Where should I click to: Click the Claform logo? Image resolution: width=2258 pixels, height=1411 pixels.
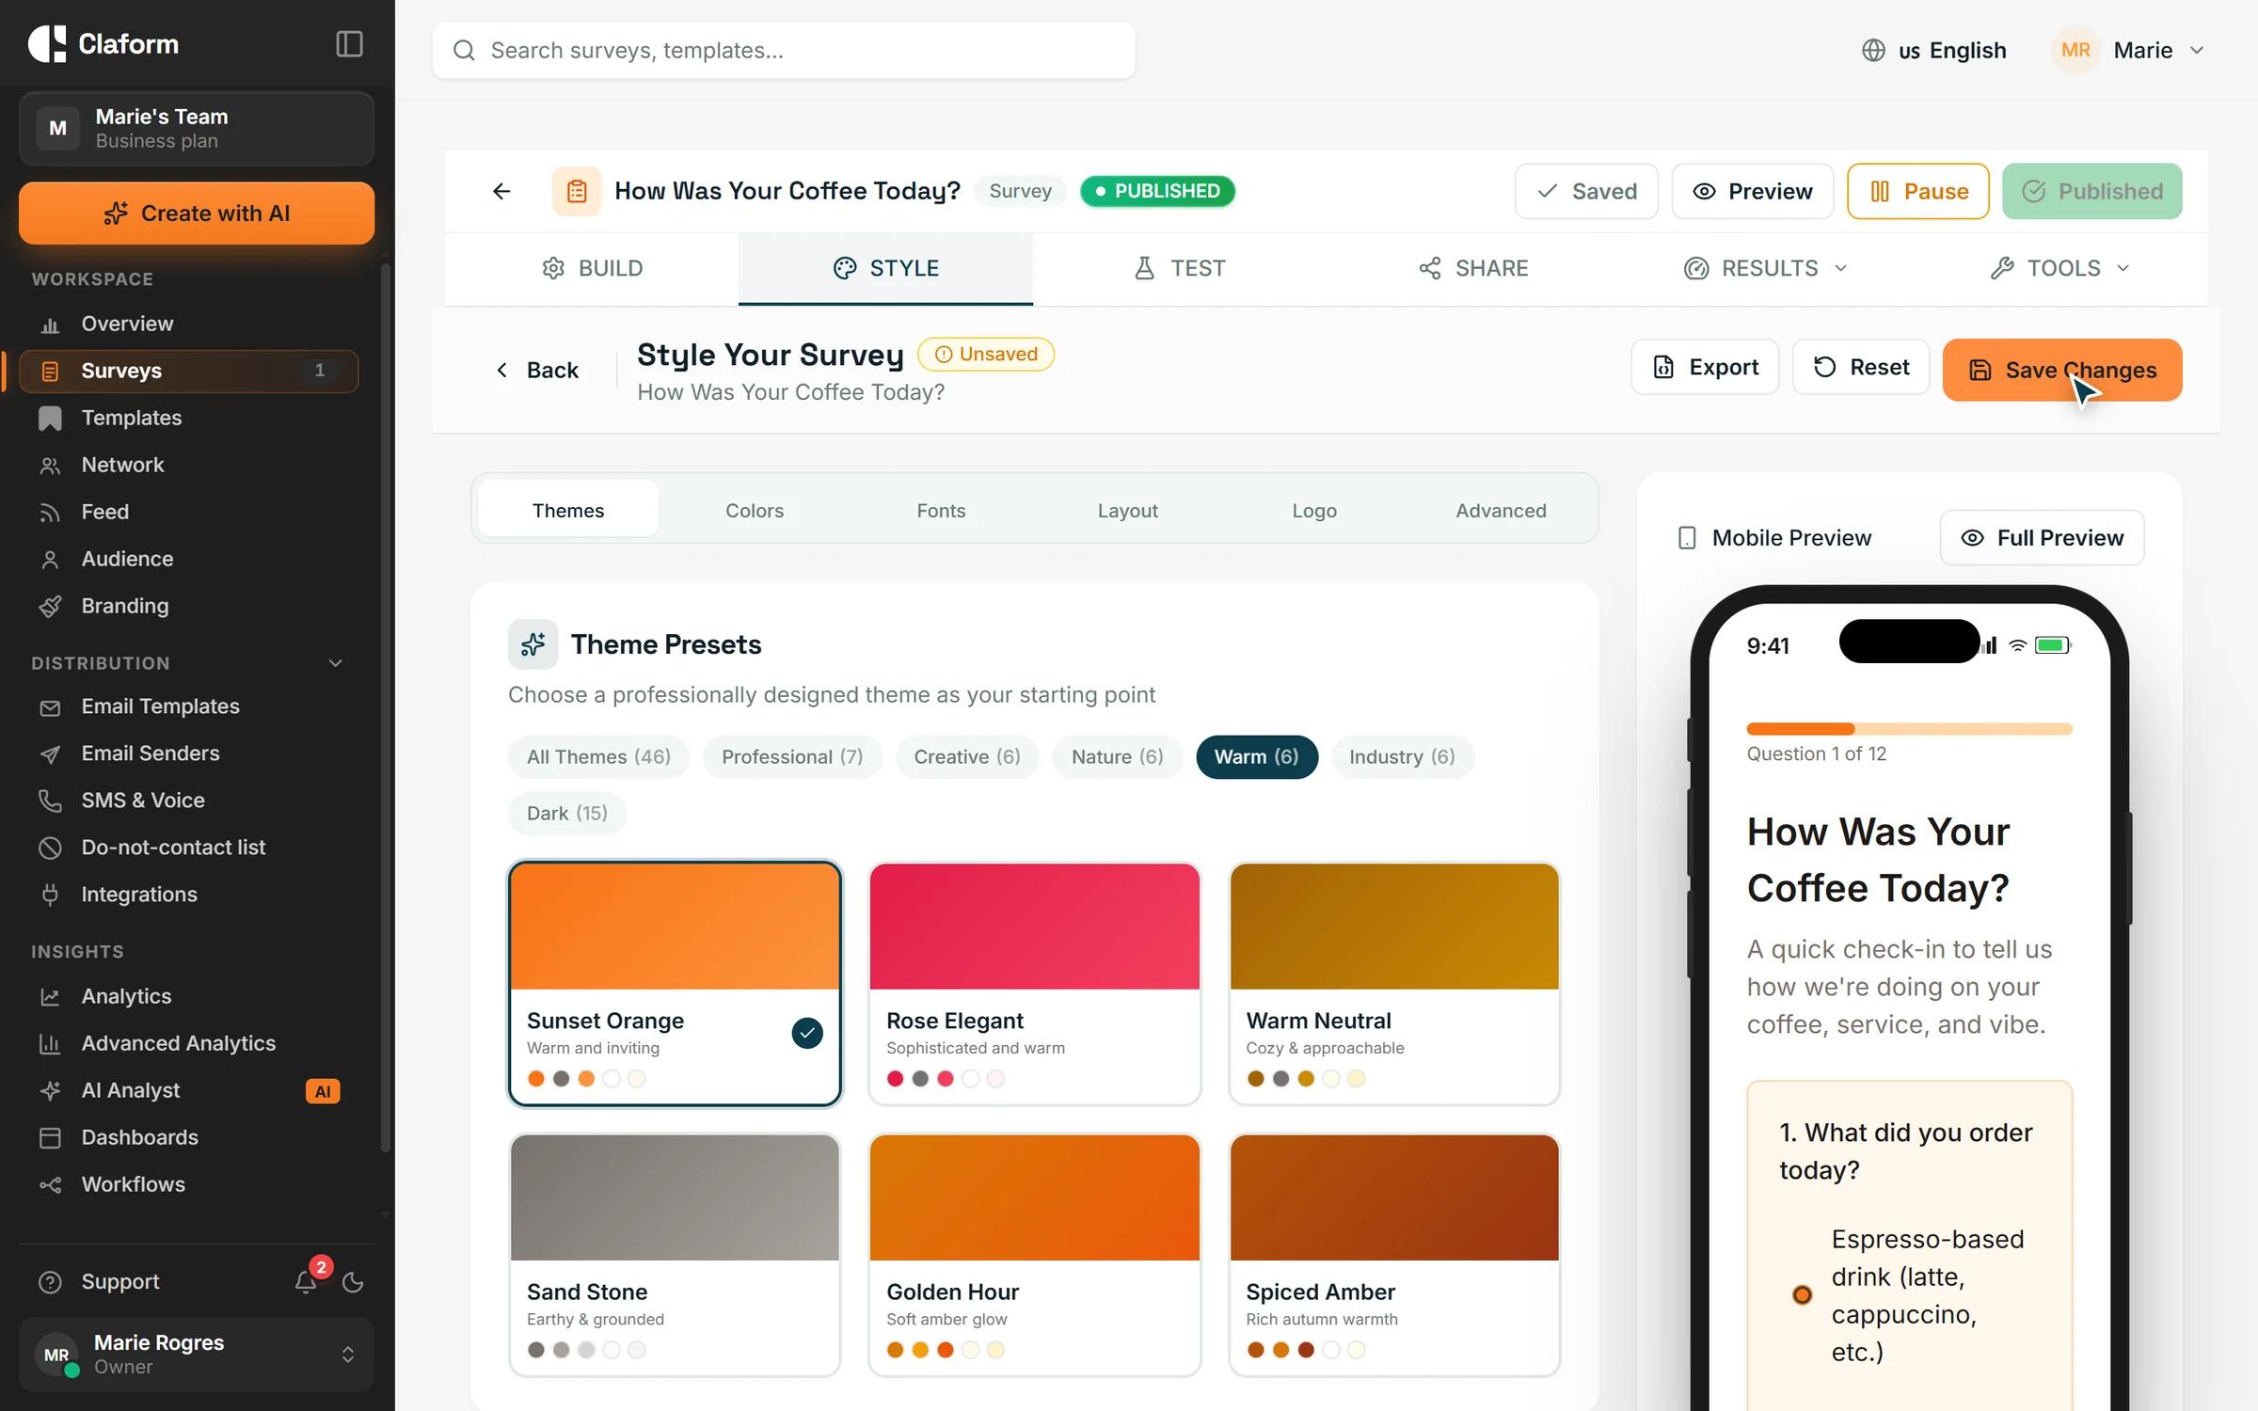[103, 44]
